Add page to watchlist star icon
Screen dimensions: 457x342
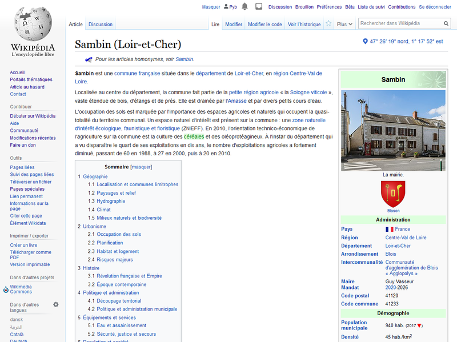point(328,23)
